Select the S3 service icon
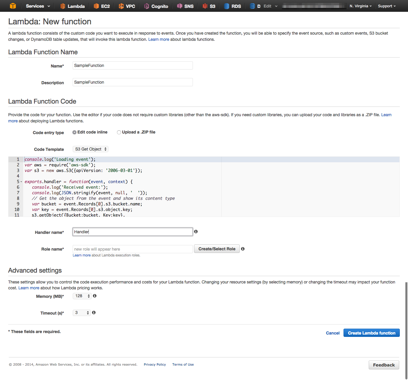The image size is (408, 380). (205, 6)
